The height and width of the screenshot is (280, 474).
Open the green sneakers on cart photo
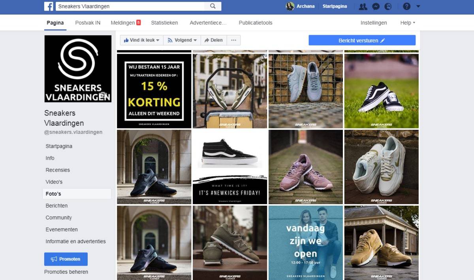pos(230,91)
